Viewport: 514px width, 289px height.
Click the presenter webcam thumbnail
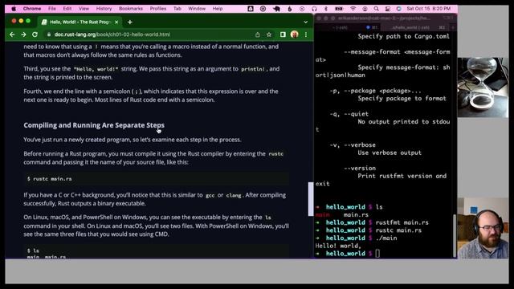pyautogui.click(x=483, y=228)
